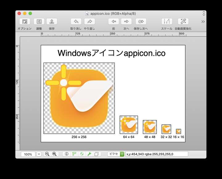Minimize the window with the yellow button
Screen dimensions: 222x179
[x=25, y=14]
